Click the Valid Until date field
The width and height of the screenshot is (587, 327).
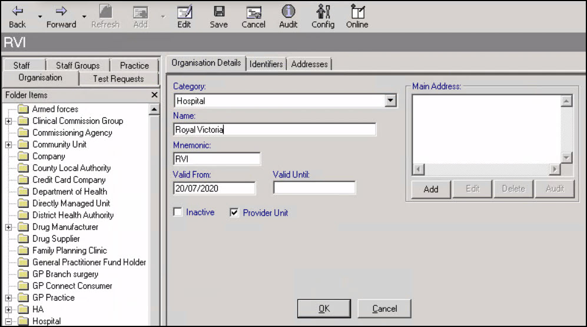click(314, 188)
